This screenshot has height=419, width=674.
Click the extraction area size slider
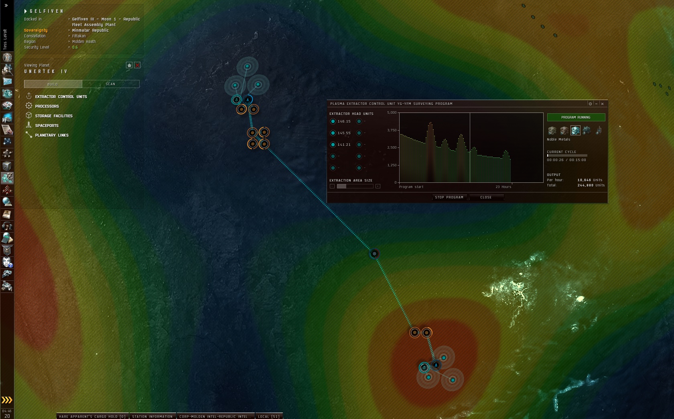[355, 186]
